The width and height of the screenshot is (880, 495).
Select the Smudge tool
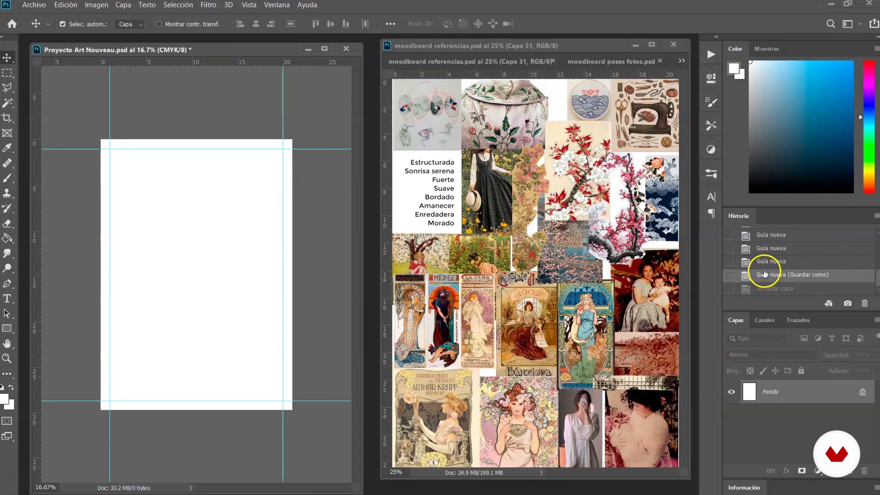[x=7, y=253]
